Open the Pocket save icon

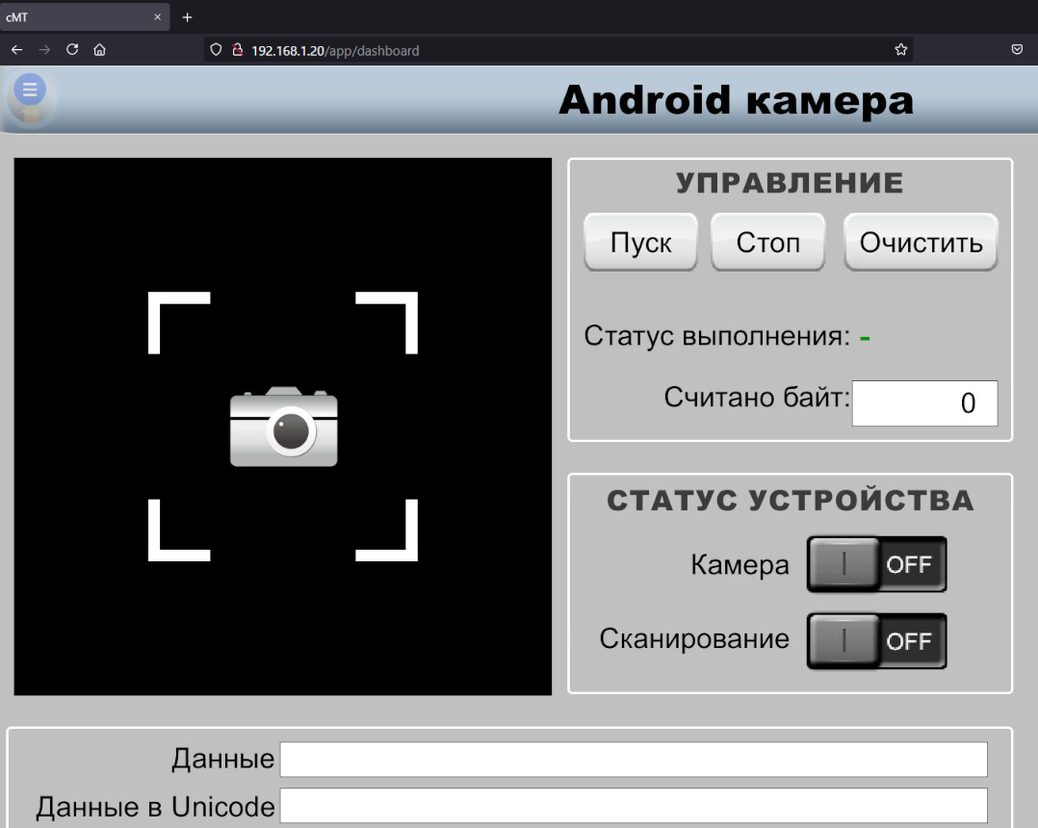tap(1017, 50)
